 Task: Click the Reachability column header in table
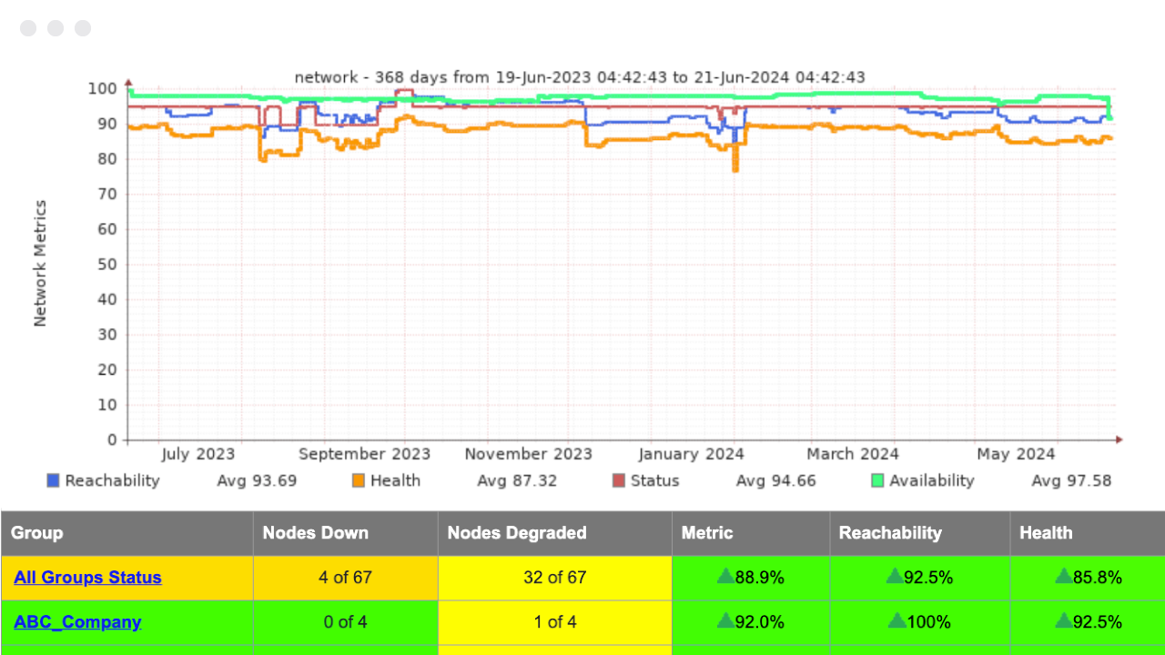pos(890,533)
